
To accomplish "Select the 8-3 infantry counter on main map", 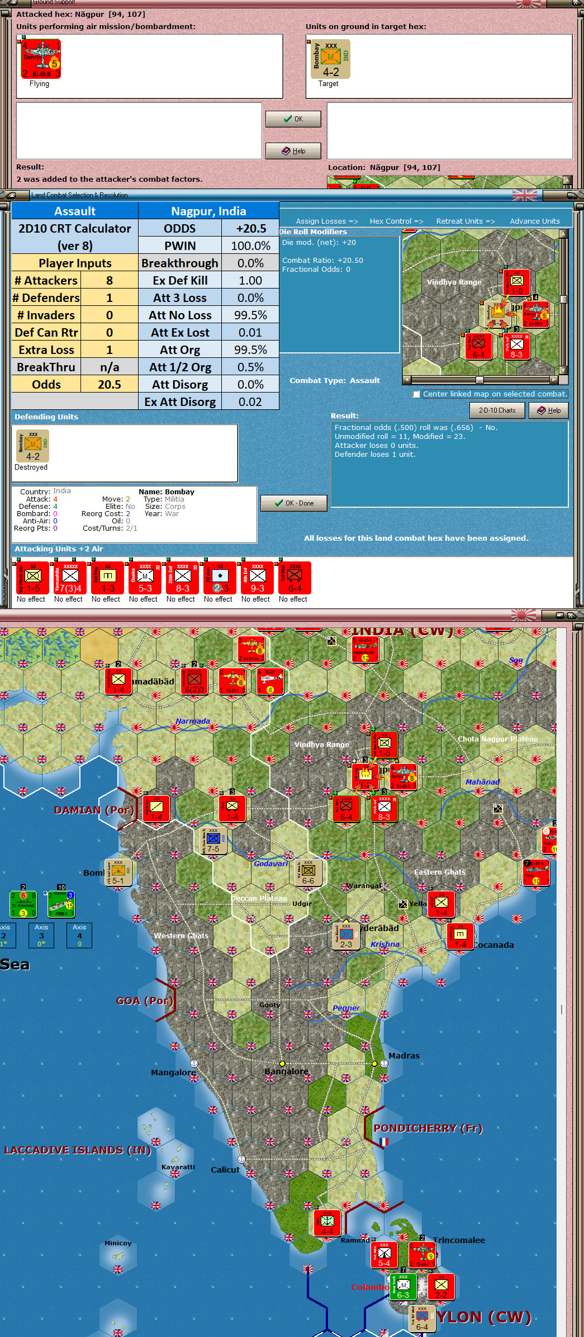I will coord(384,809).
